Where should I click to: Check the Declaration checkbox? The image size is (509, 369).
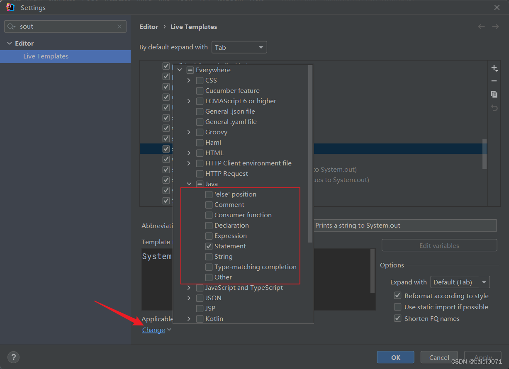click(x=209, y=226)
